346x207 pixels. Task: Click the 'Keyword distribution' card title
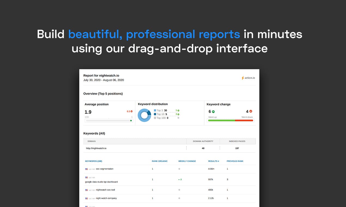(153, 104)
